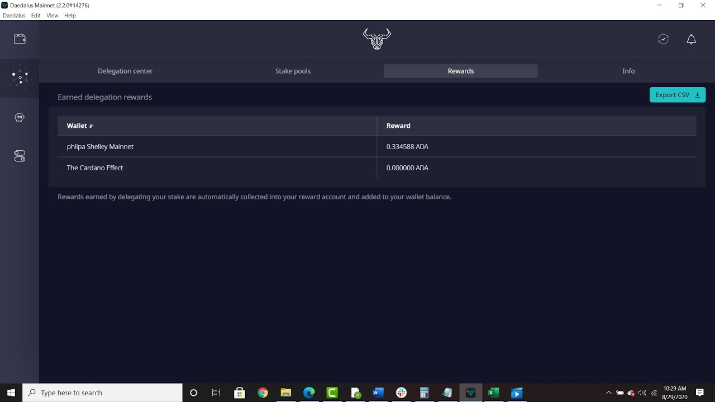This screenshot has height=402, width=715.
Task: Open the Movies & TV taskbar icon
Action: 517,393
